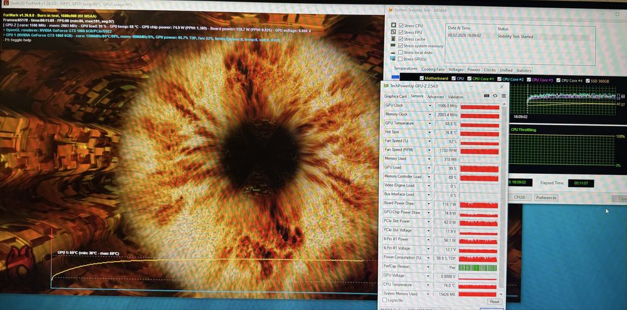
Task: Click the Preferences button in AIDA64
Action: point(546,198)
